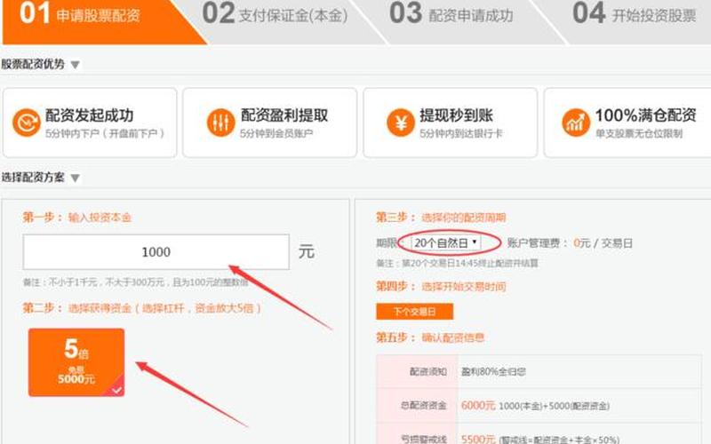Viewport: 711px width, 444px height.
Task: Open the 20个自然日 period dropdown
Action: [x=446, y=243]
